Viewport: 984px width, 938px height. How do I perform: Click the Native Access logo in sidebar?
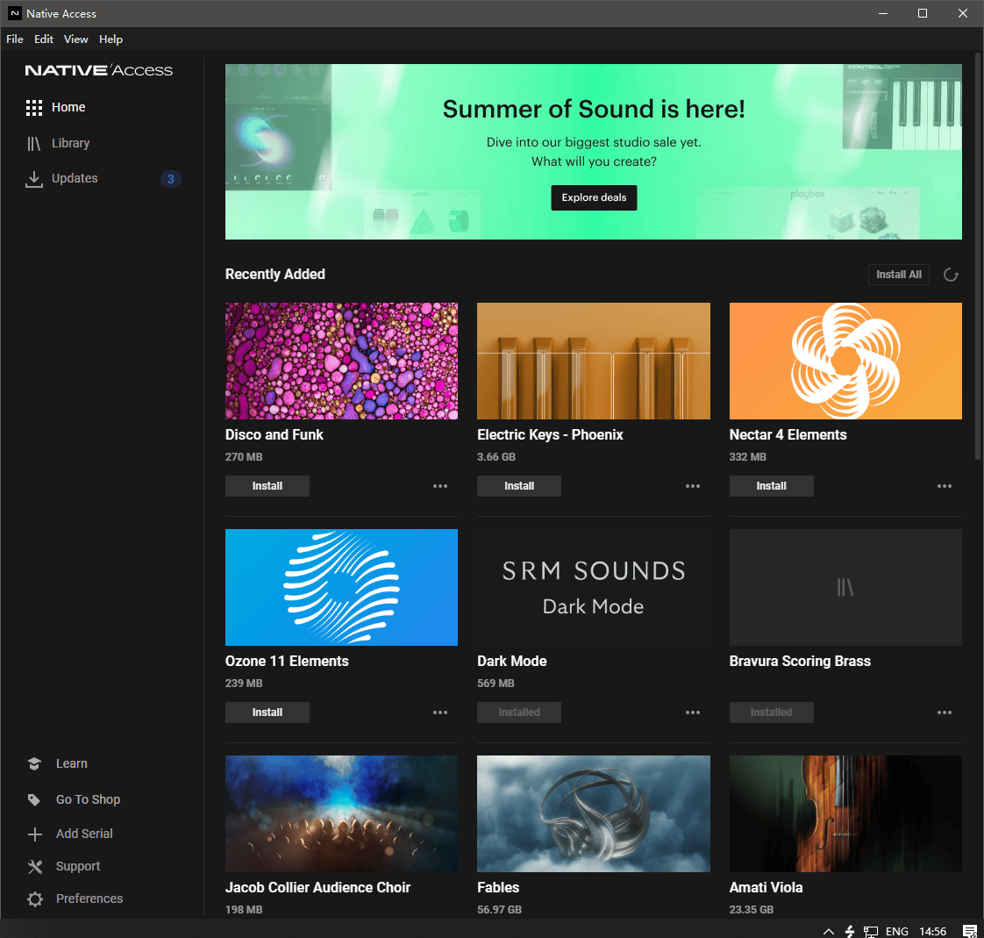pyautogui.click(x=98, y=70)
